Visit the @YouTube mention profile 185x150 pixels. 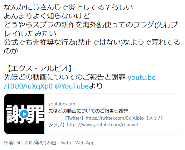point(72,86)
